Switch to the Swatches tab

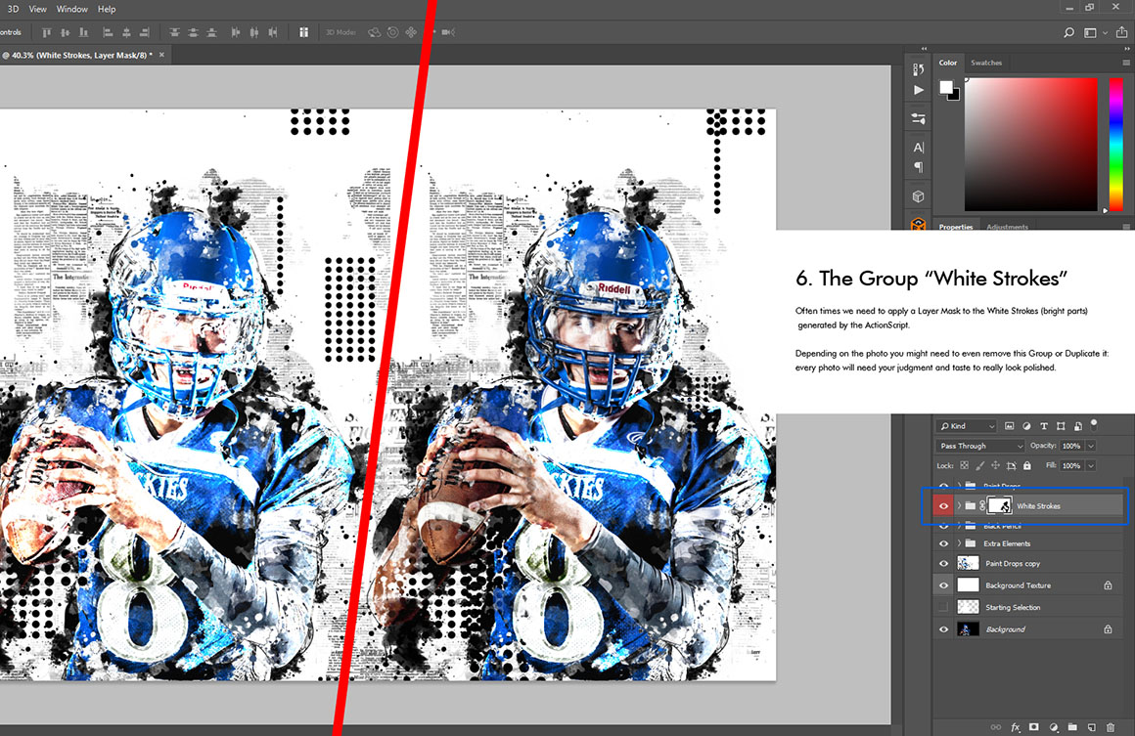point(986,63)
